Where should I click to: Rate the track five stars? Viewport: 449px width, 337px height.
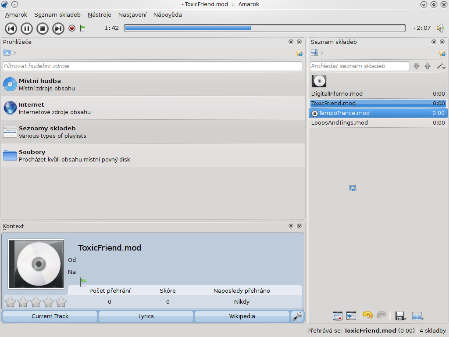[x=61, y=302]
